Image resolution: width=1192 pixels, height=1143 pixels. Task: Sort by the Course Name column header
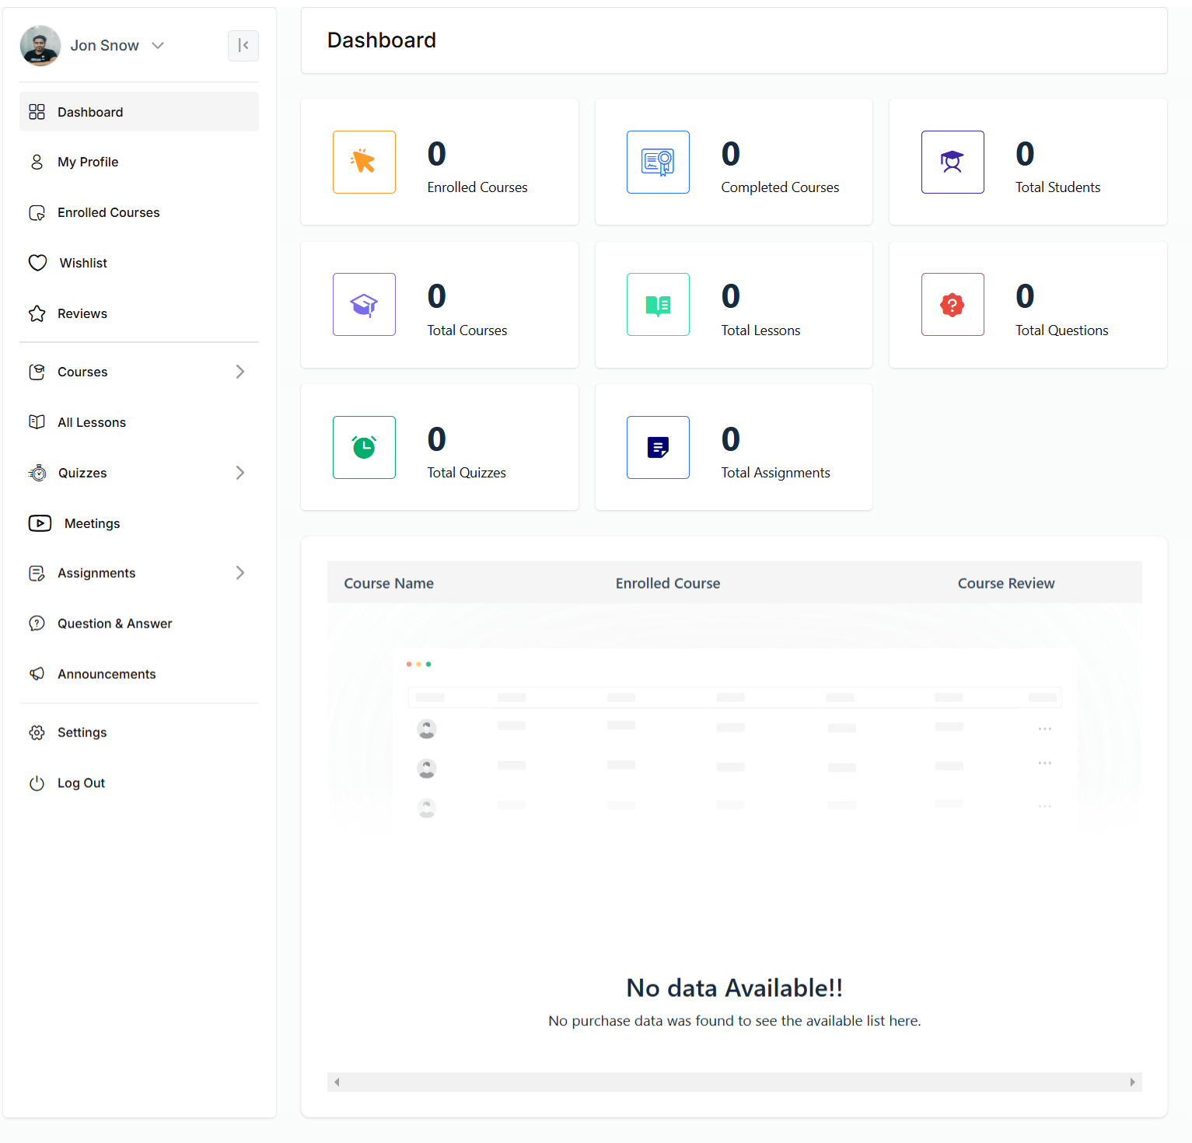tap(389, 582)
